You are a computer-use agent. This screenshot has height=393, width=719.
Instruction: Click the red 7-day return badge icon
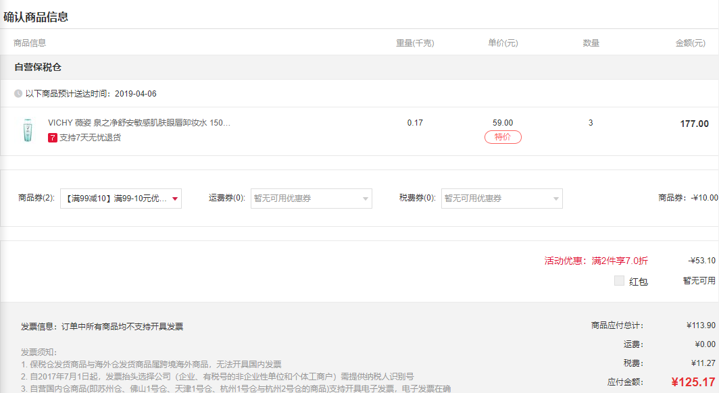53,137
